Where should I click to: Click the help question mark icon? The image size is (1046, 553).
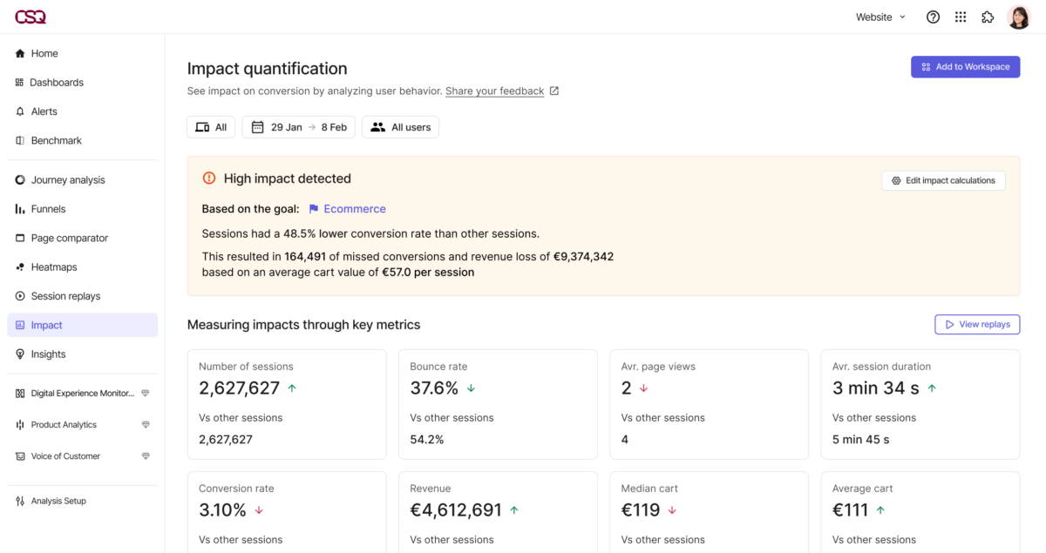pyautogui.click(x=933, y=17)
